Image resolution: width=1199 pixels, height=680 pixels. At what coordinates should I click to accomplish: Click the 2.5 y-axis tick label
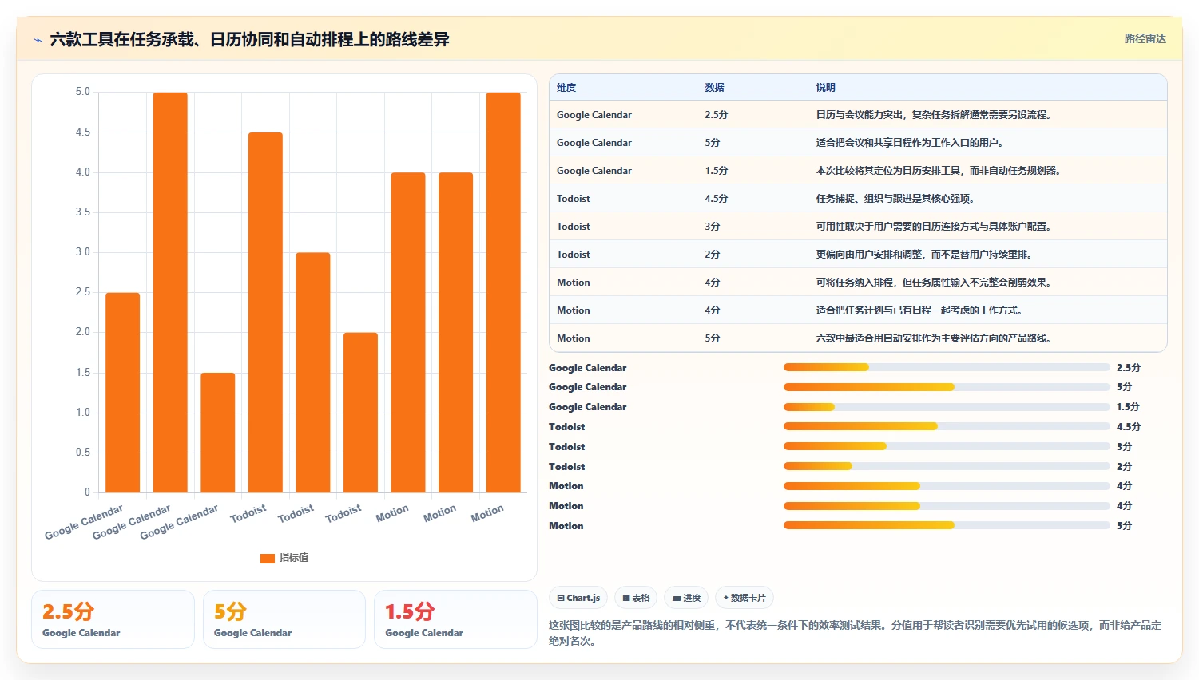83,292
